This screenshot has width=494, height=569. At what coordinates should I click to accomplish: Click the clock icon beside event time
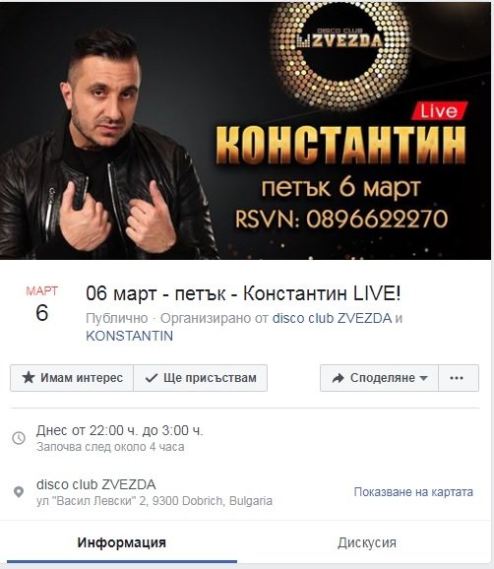coord(19,438)
